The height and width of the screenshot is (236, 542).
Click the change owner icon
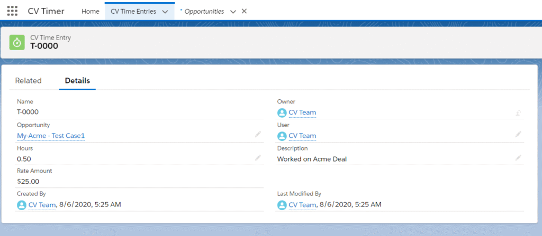518,112
